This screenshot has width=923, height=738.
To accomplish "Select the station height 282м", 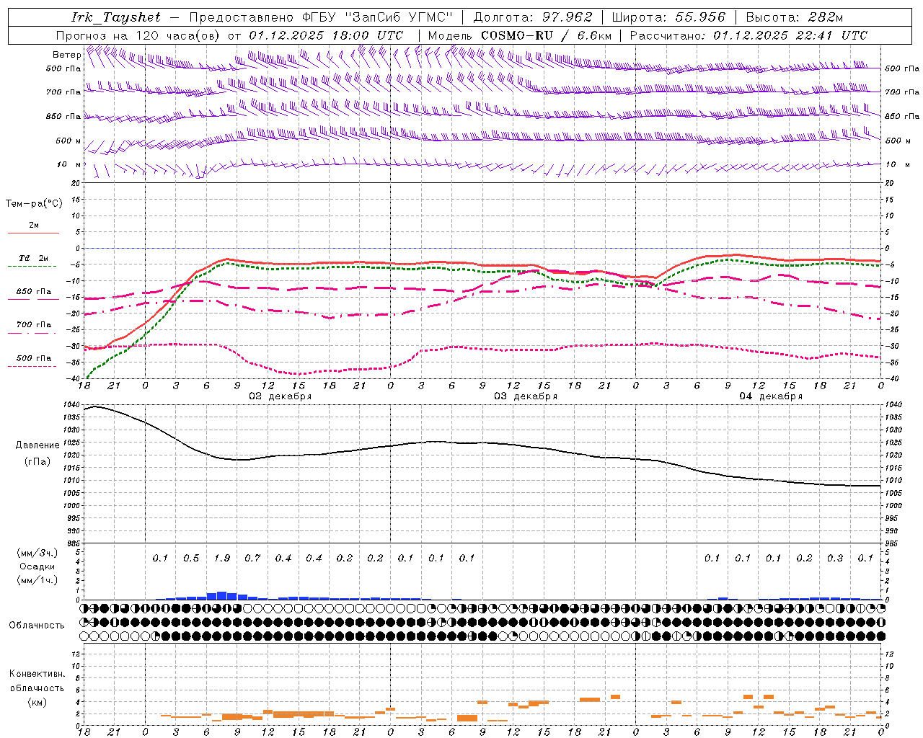I will tap(825, 17).
